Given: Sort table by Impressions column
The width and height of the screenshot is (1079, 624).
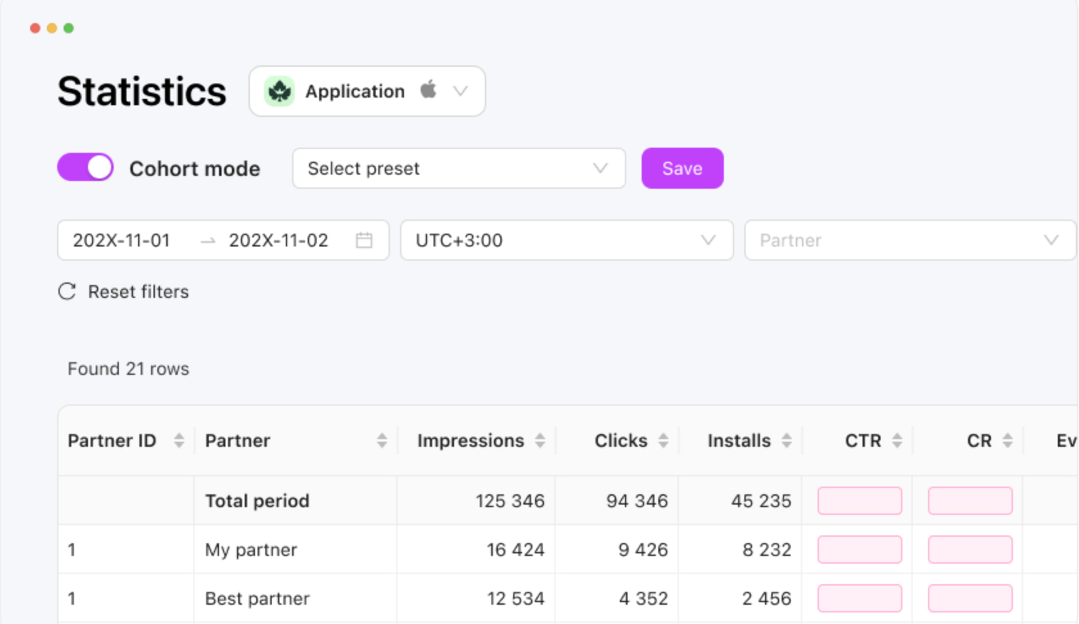Looking at the screenshot, I should pyautogui.click(x=540, y=440).
